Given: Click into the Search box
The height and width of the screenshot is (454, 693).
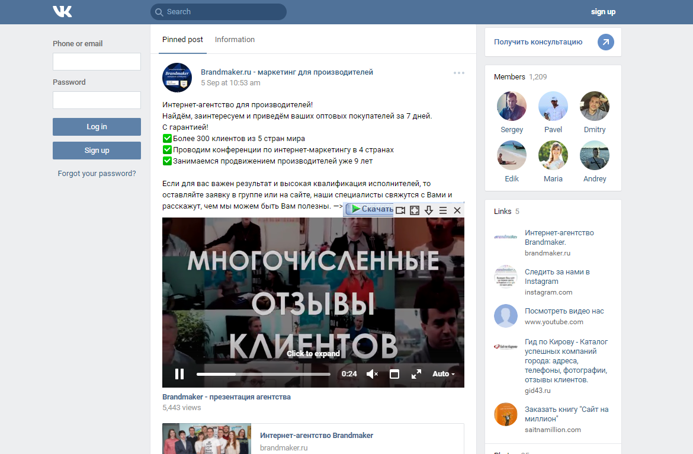Looking at the screenshot, I should point(219,12).
